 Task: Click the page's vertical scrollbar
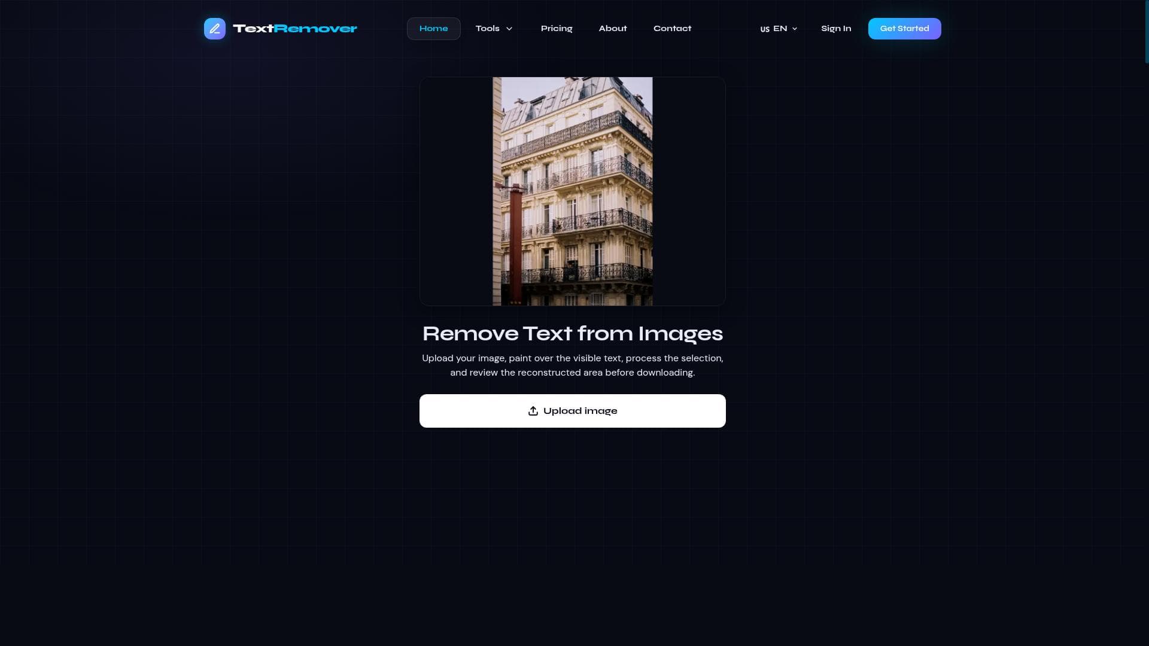point(1147,32)
